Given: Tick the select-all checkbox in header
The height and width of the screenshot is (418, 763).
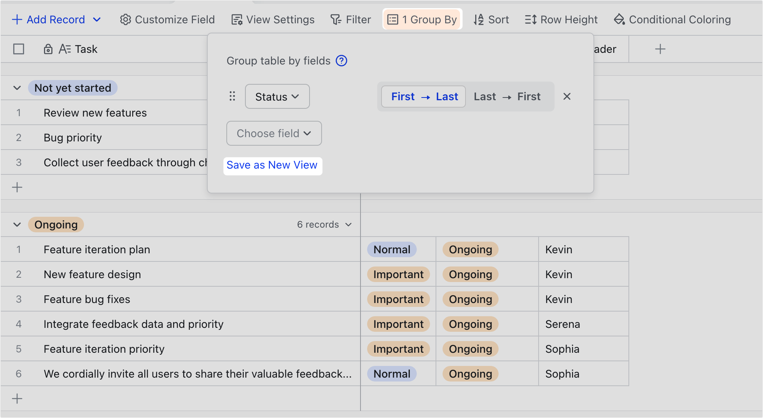Looking at the screenshot, I should [x=19, y=49].
